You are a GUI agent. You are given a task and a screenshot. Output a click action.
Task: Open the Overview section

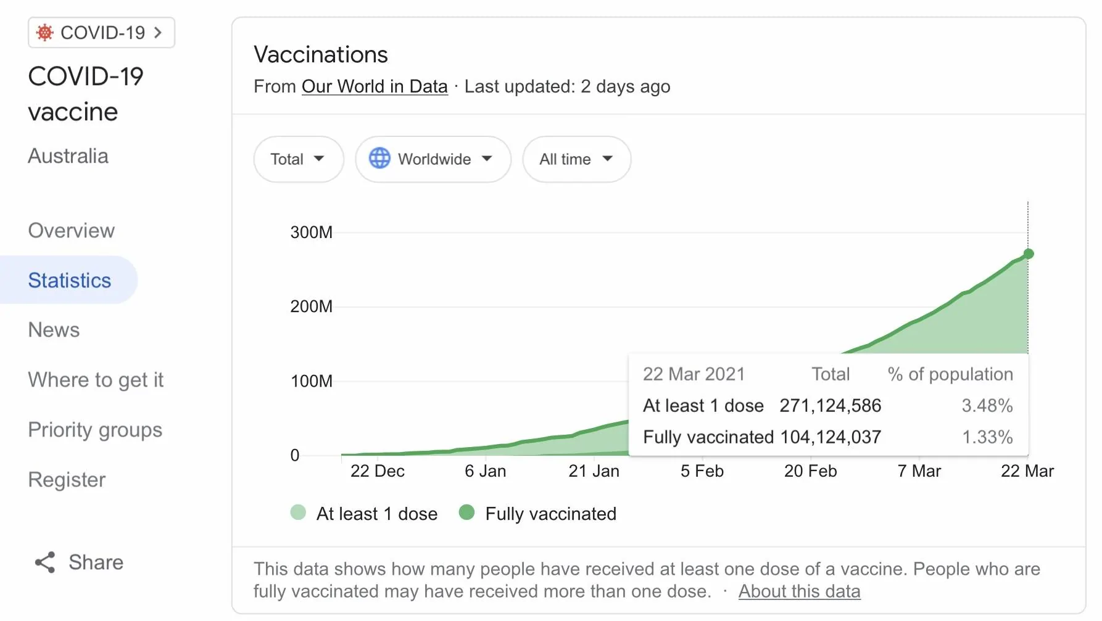pos(72,230)
